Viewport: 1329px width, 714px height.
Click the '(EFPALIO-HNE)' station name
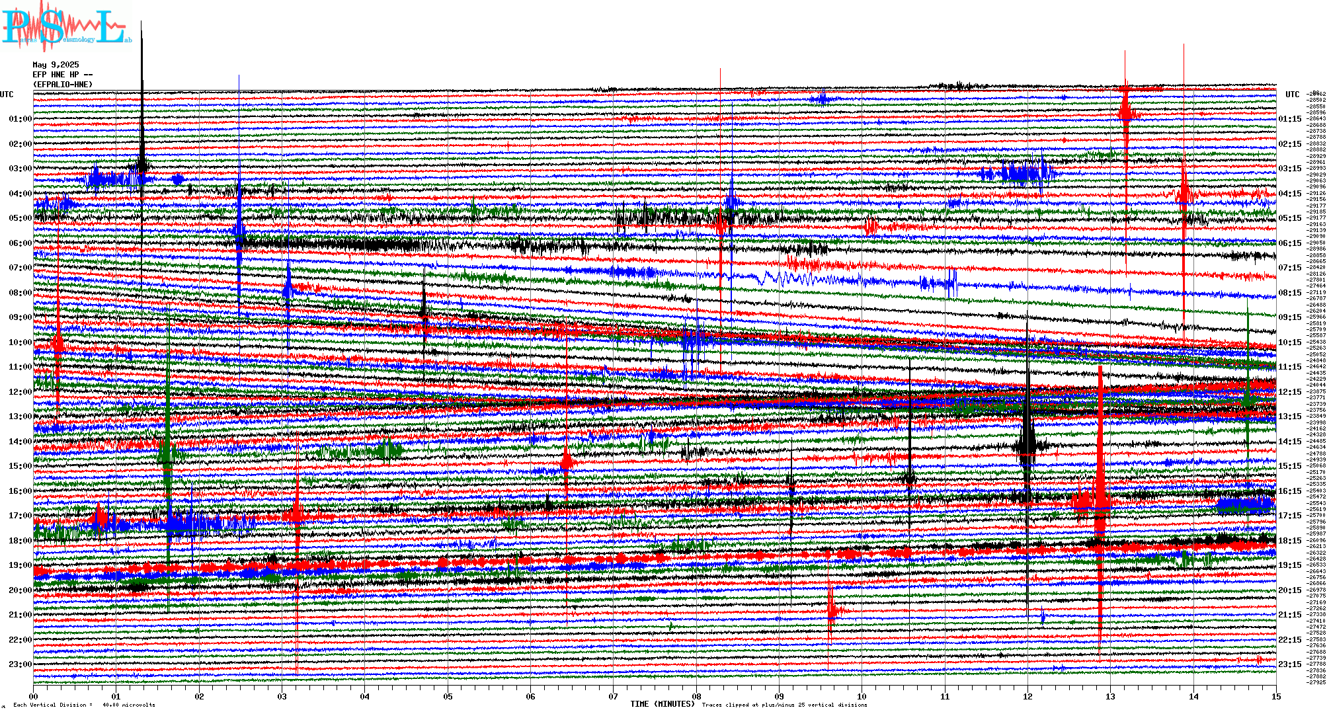(x=62, y=85)
